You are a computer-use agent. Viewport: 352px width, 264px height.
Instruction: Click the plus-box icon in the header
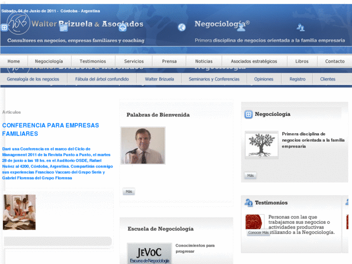[4, 28]
